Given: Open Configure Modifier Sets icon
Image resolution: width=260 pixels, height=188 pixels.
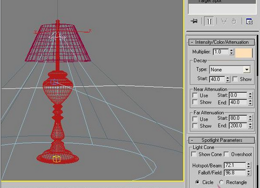Looking at the screenshot, I should [249, 21].
